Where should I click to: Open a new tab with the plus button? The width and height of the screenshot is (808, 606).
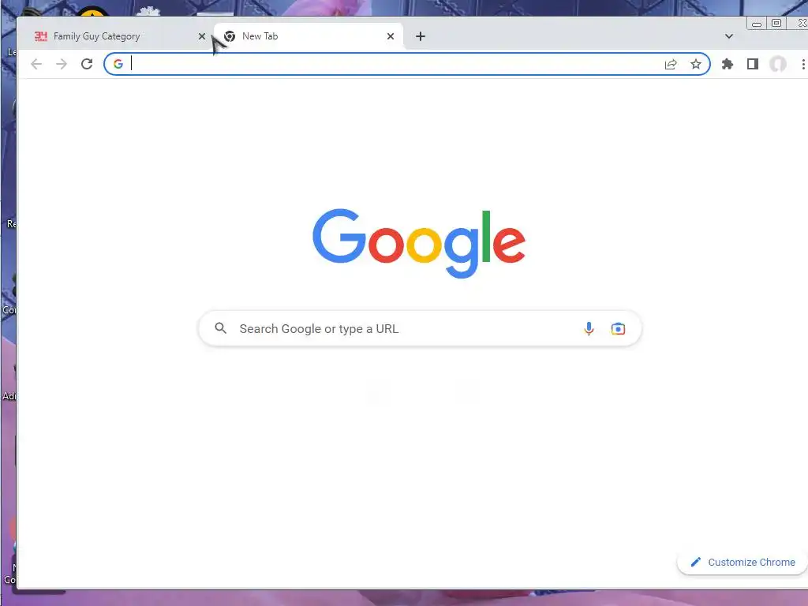421,36
